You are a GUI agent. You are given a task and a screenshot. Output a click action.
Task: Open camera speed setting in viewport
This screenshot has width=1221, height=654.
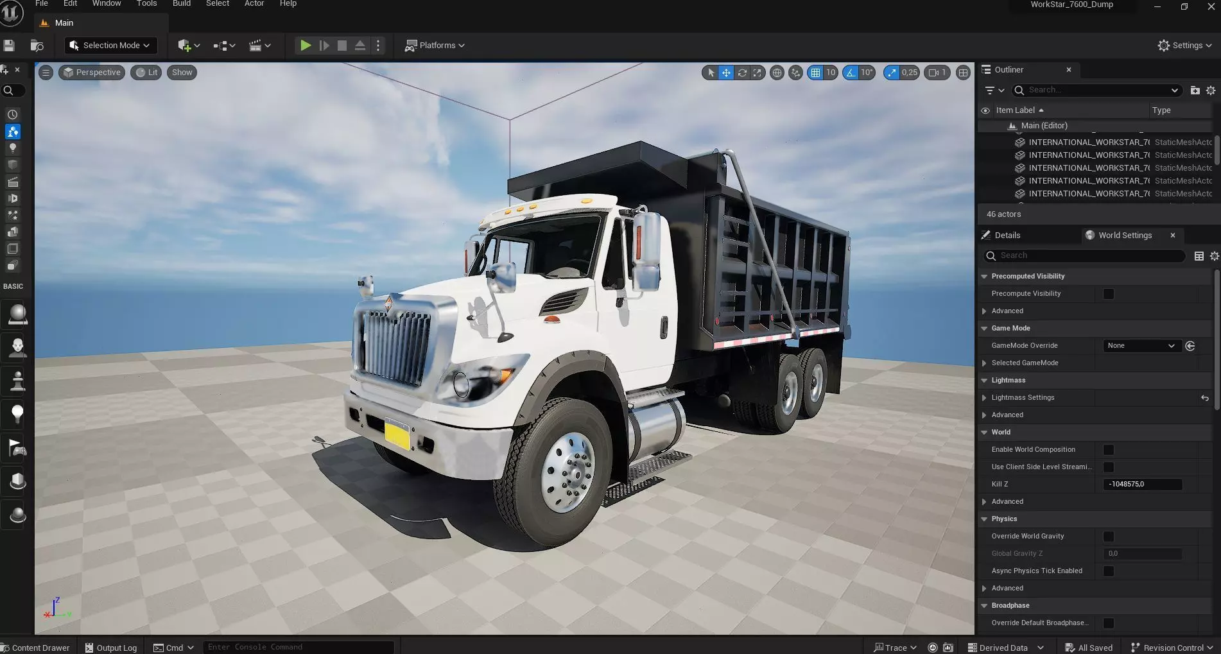tap(937, 73)
